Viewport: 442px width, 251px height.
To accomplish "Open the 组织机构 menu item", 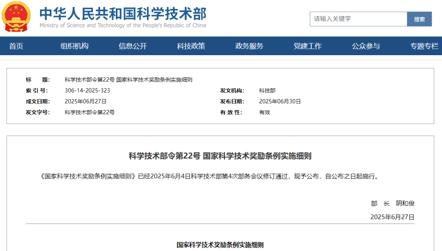I will click(74, 46).
